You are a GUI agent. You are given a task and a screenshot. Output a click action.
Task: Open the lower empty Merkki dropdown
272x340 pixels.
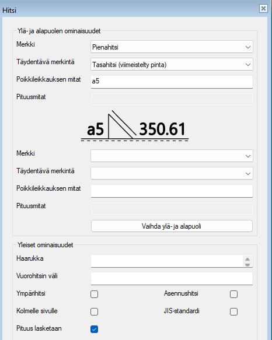pyautogui.click(x=172, y=156)
